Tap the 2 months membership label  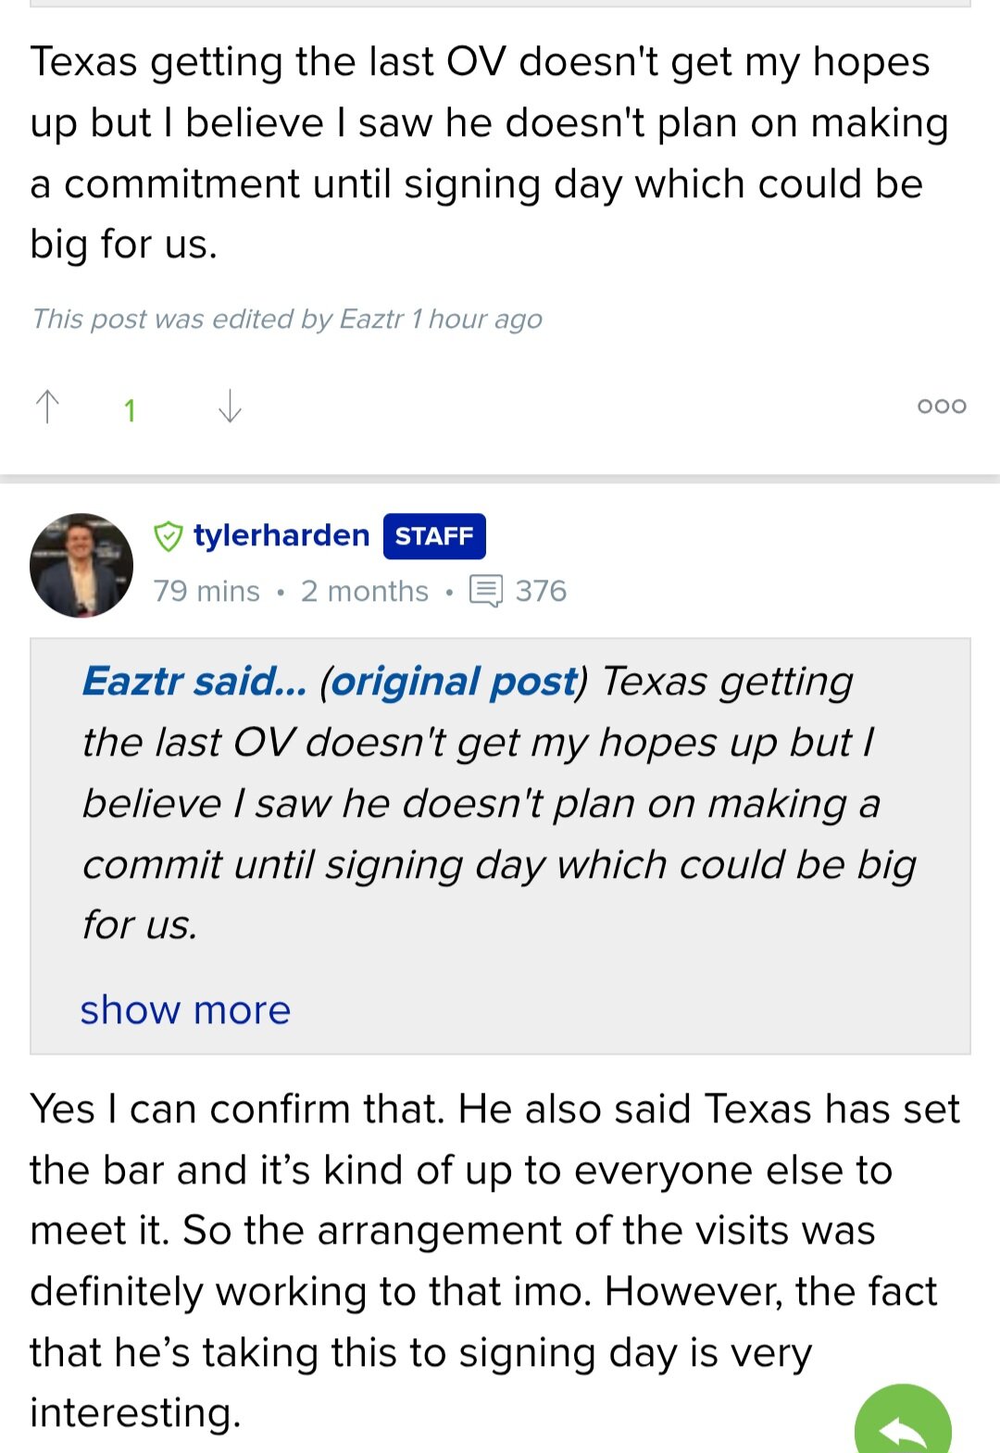coord(365,591)
